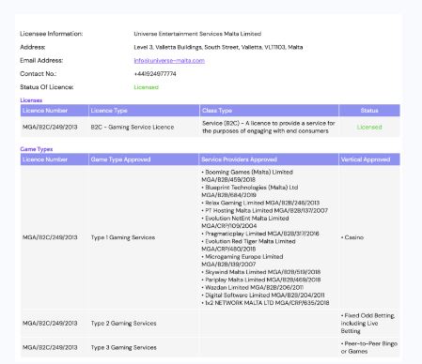Click Licensed status in the Licenses table row
Viewport: 422px width, 364px height.
point(369,127)
